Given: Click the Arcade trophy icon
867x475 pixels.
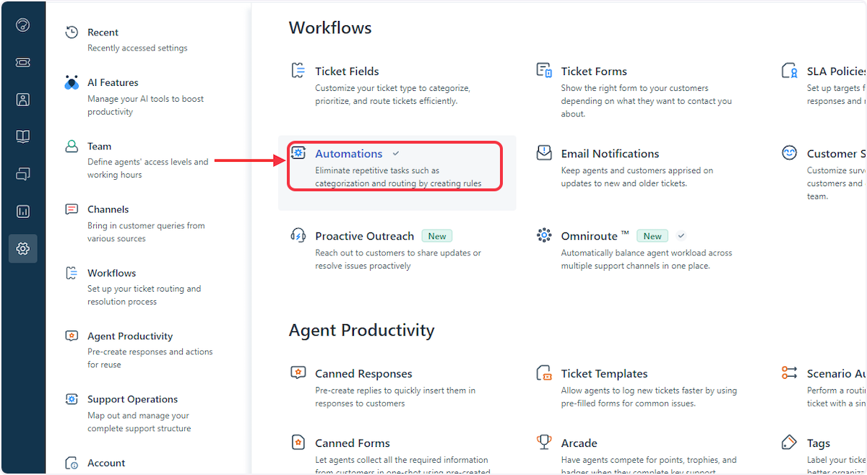Looking at the screenshot, I should (x=544, y=441).
